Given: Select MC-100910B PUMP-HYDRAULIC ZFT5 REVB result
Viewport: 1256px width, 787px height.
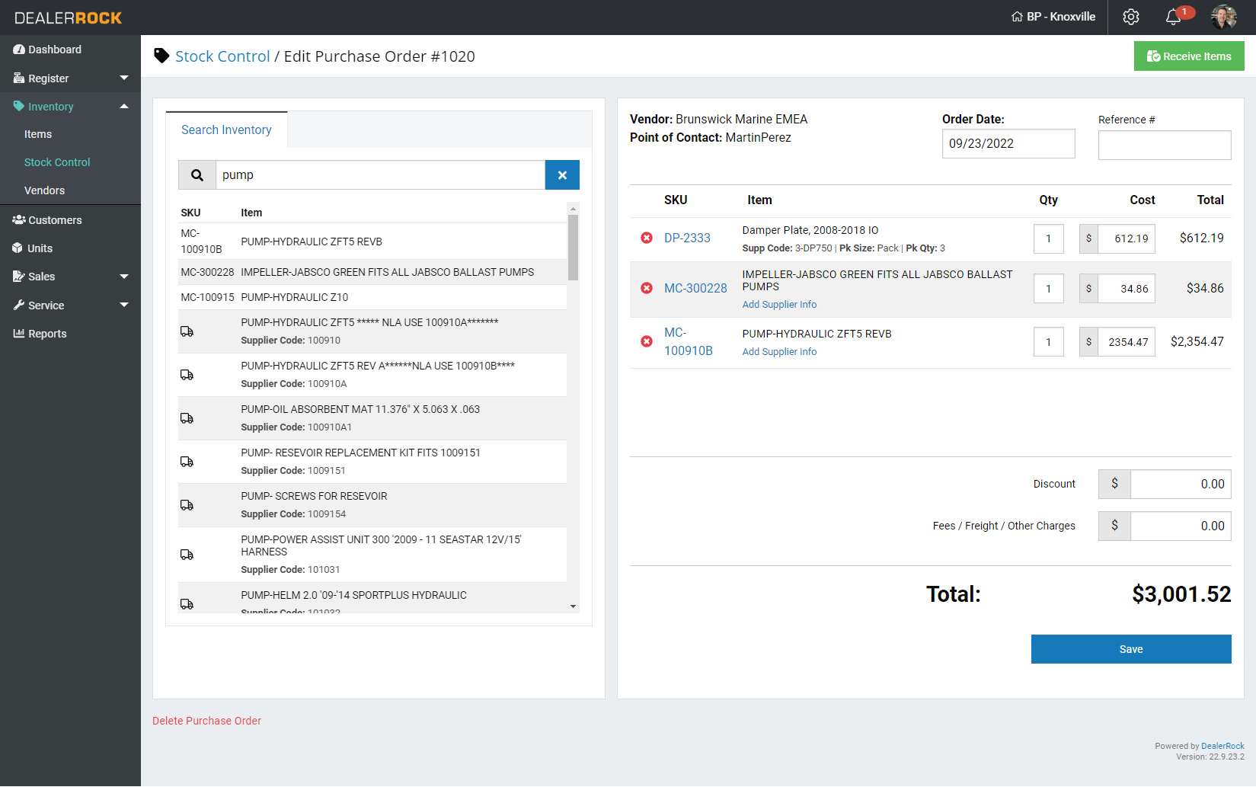Looking at the screenshot, I should [372, 242].
